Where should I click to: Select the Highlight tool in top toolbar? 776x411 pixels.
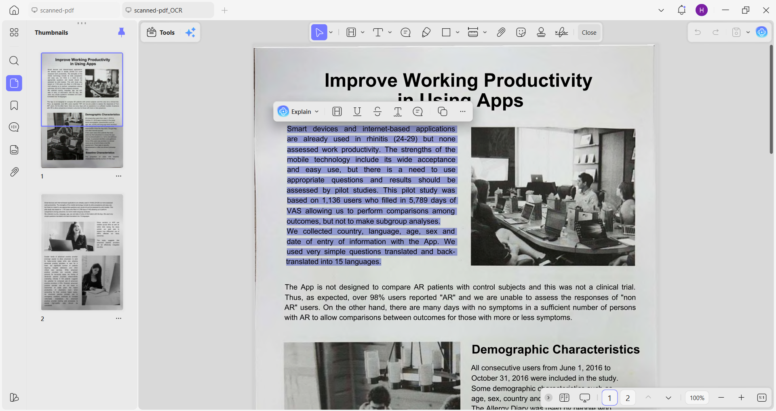pyautogui.click(x=351, y=32)
